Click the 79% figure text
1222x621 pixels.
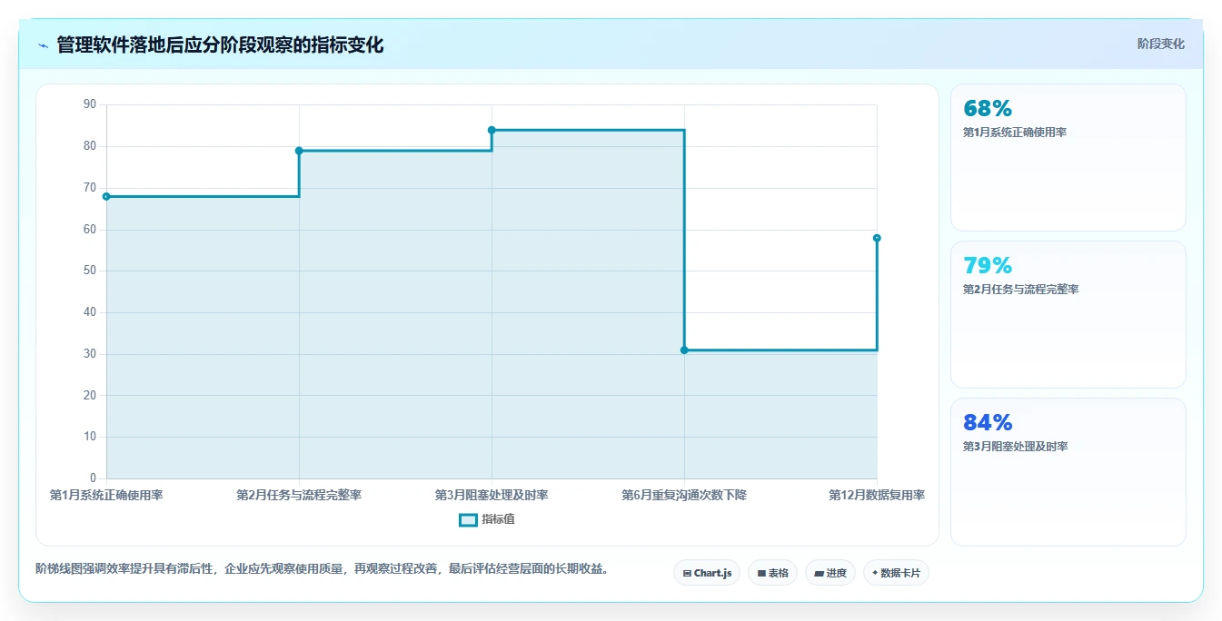[x=988, y=266]
